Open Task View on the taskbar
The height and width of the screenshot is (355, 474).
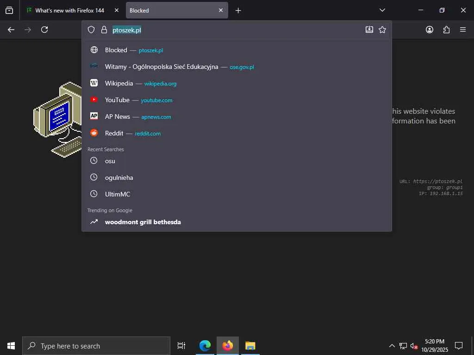(181, 346)
